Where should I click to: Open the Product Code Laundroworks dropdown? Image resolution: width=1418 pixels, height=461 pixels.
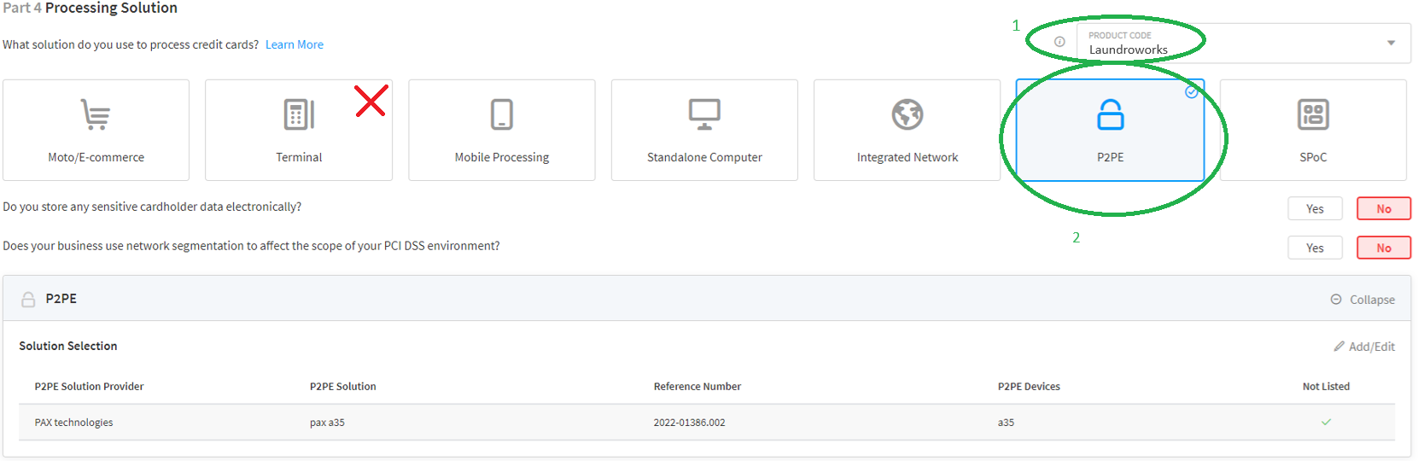(1244, 43)
